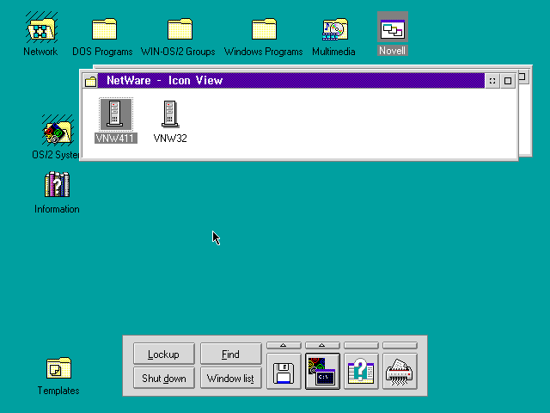Open the Windows Programs folder
550x413 pixels.
tap(264, 28)
